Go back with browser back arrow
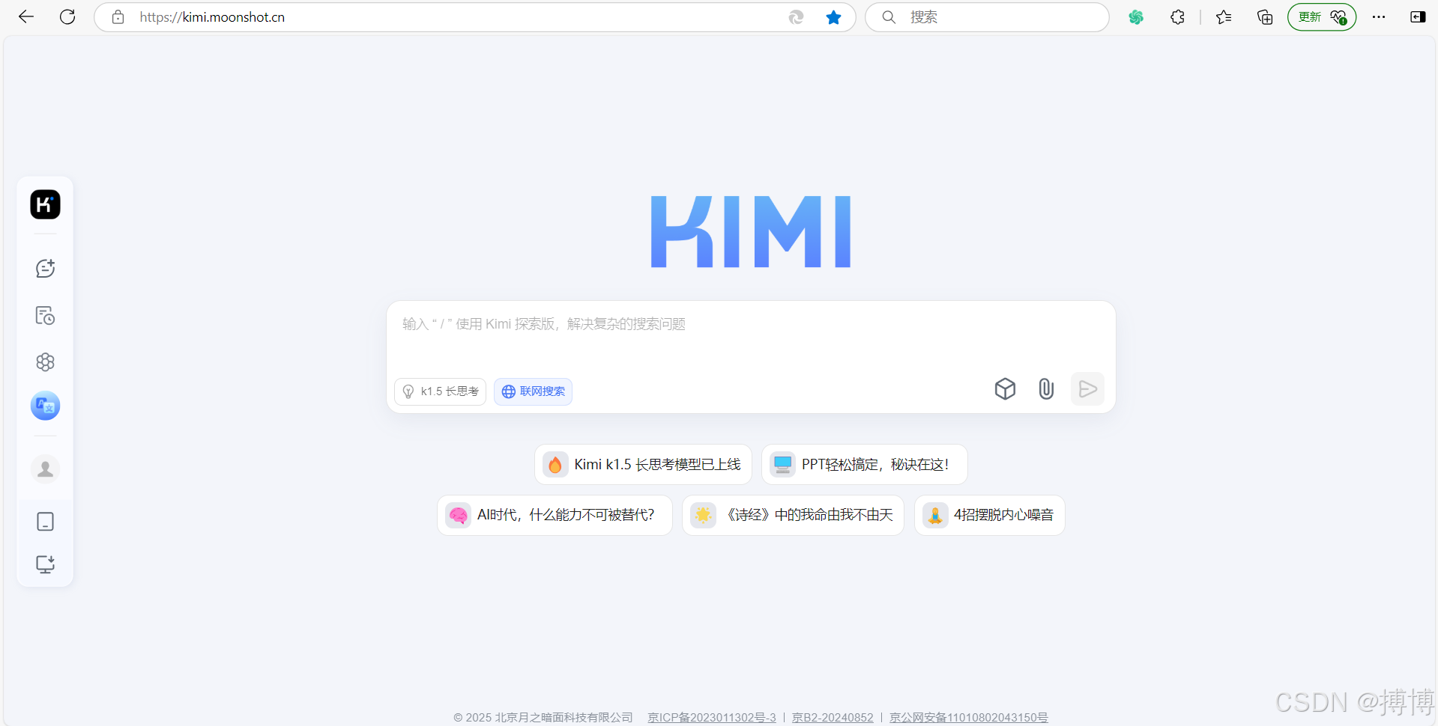1438x726 pixels. tap(26, 16)
